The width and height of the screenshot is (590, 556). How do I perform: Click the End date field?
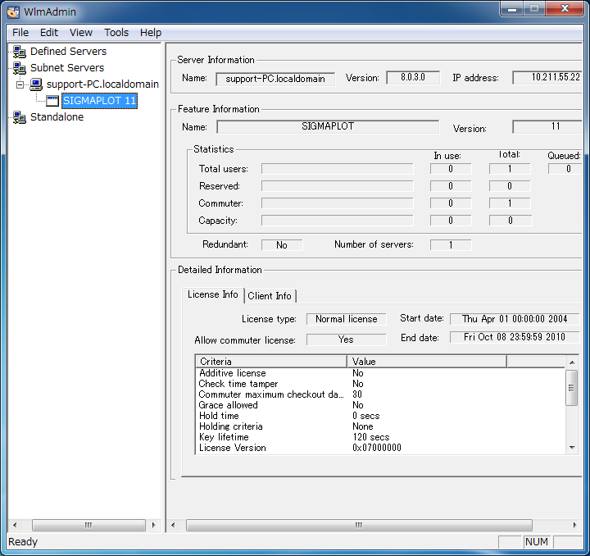515,337
